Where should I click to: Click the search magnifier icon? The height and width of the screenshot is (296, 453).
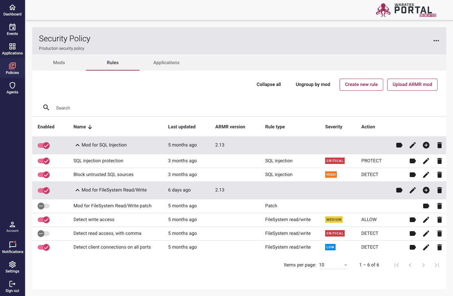(x=46, y=108)
